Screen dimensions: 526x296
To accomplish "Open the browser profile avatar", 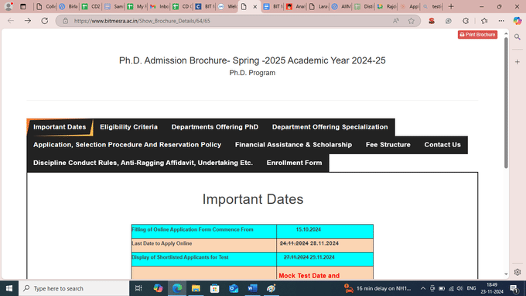I will point(9,6).
